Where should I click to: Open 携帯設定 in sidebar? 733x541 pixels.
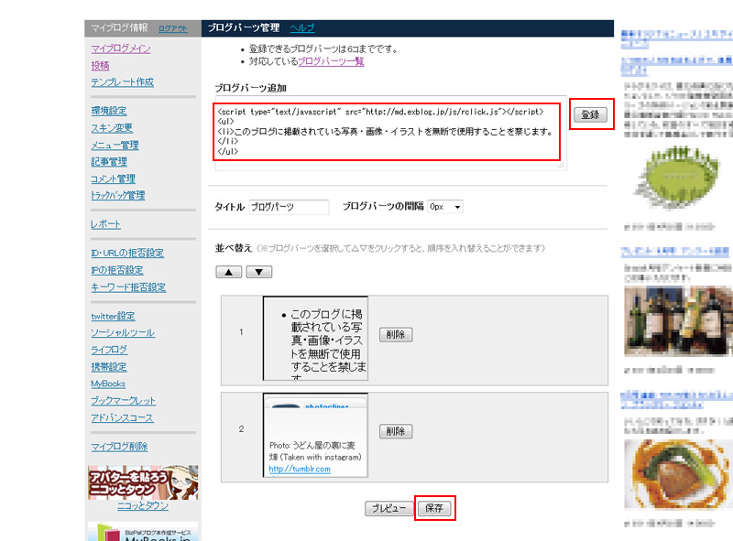click(x=109, y=367)
